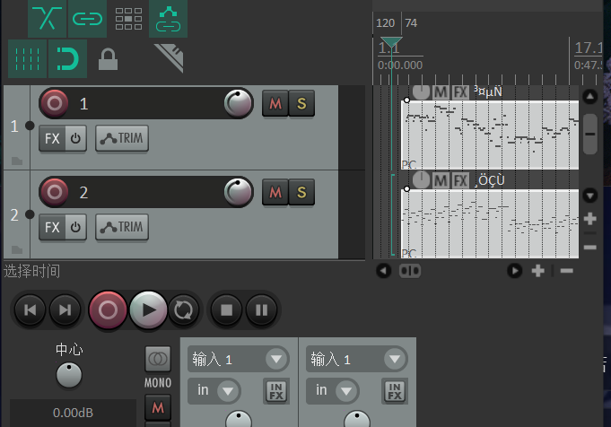611x427 pixels.
Task: Click the repeat loop button in transport
Action: (x=184, y=310)
